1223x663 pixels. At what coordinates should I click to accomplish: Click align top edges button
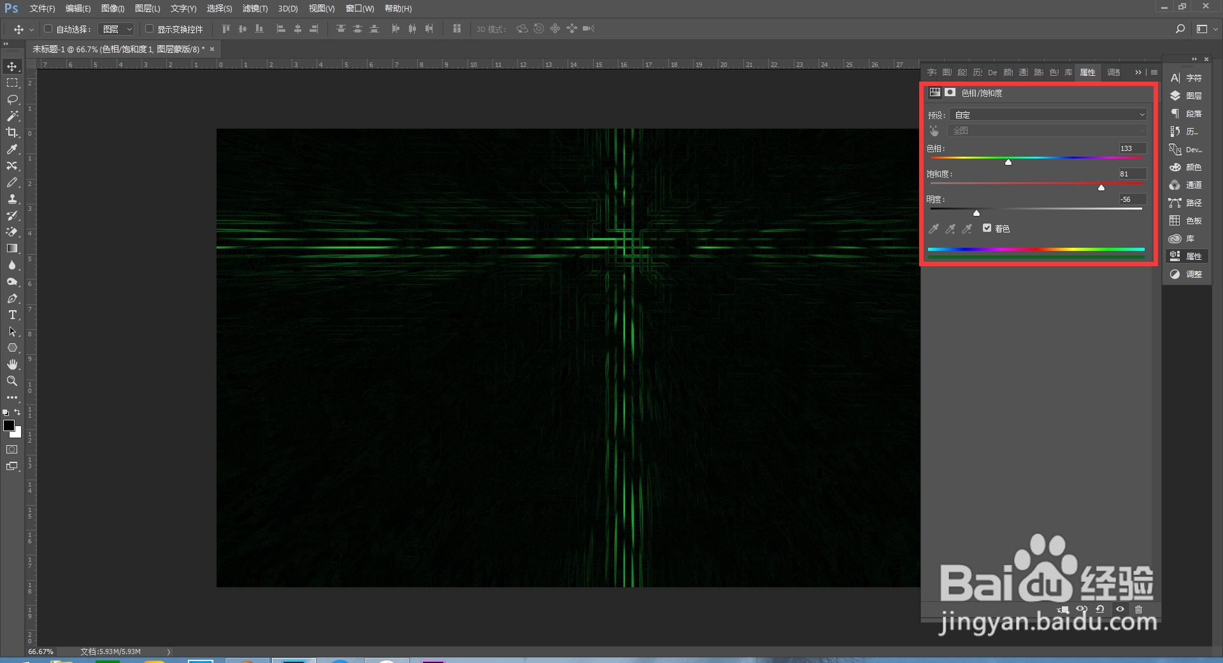tap(226, 29)
